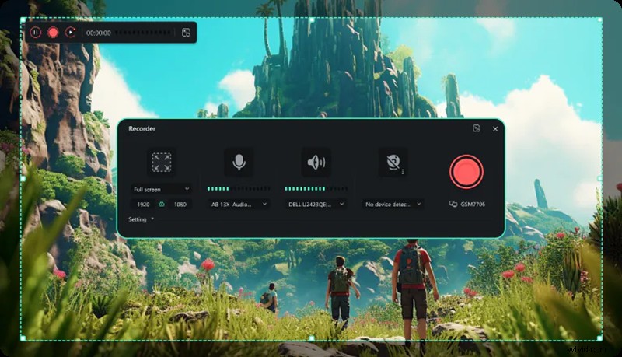The image size is (622, 357).
Task: Click the 1920 width input field
Action: [143, 204]
